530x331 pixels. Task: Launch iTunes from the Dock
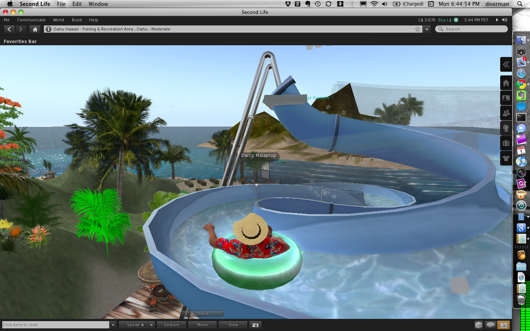[521, 161]
